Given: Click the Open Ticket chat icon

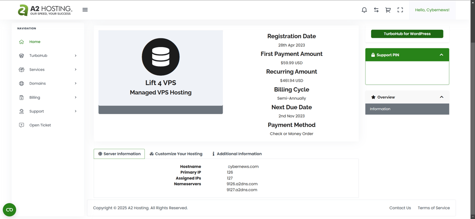Looking at the screenshot, I should 21,125.
